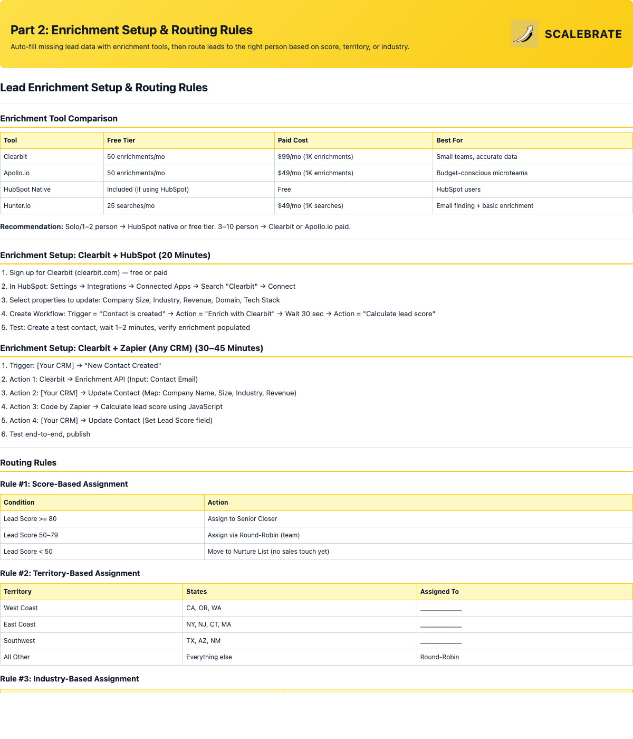Click the 'NY, NJ, CT, MA' states cell
The height and width of the screenshot is (739, 633).
pyautogui.click(x=300, y=624)
